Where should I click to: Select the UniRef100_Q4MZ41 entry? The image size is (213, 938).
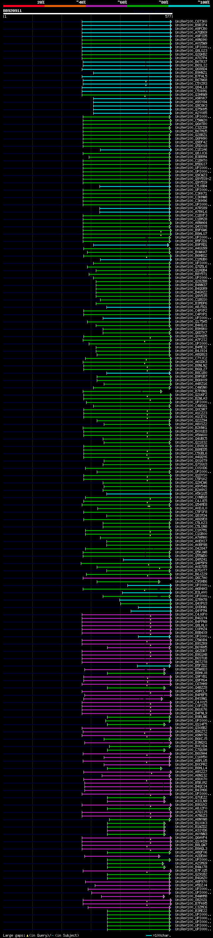point(191,560)
